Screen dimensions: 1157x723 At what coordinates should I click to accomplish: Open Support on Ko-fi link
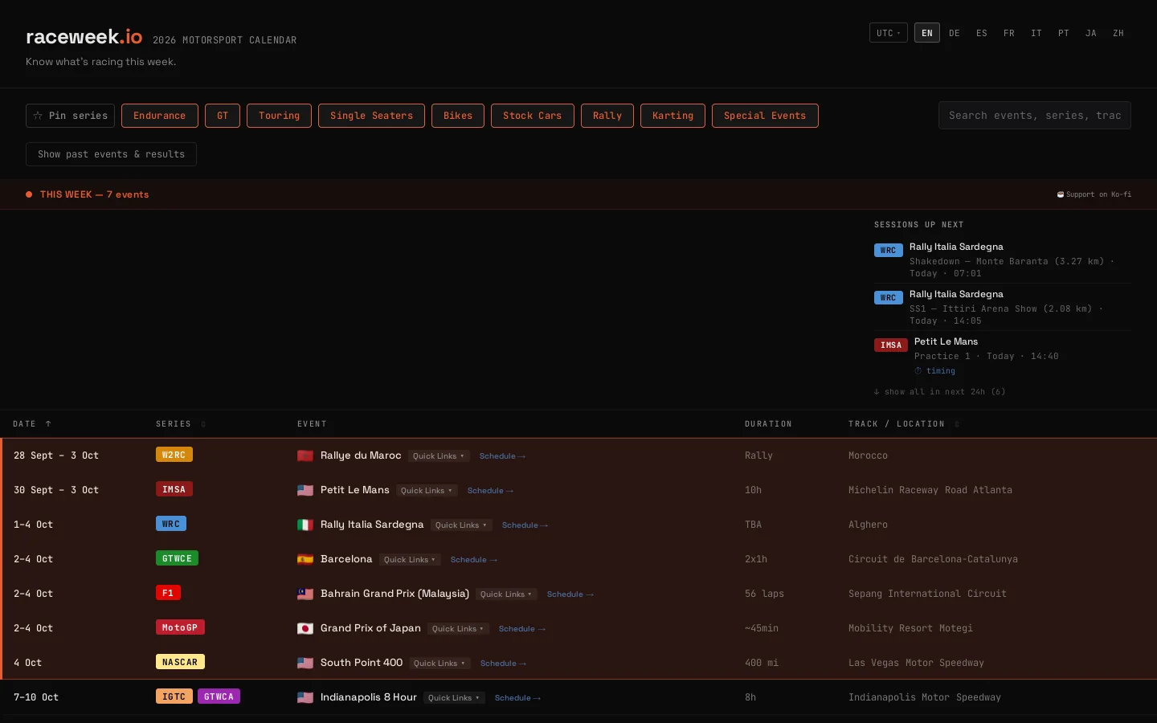pyautogui.click(x=1094, y=194)
